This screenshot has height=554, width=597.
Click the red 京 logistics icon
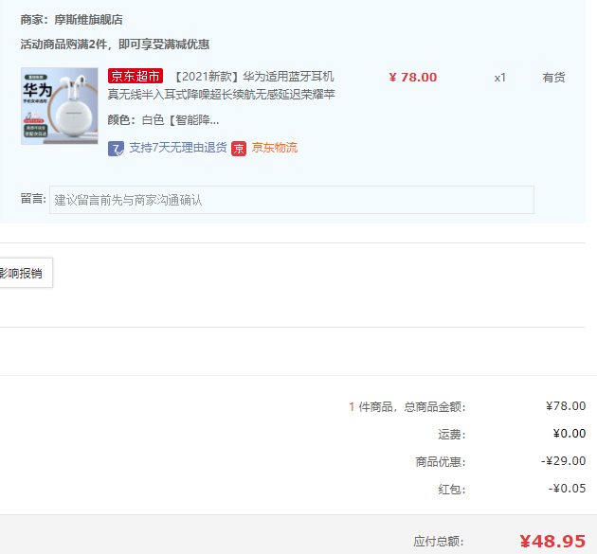239,149
